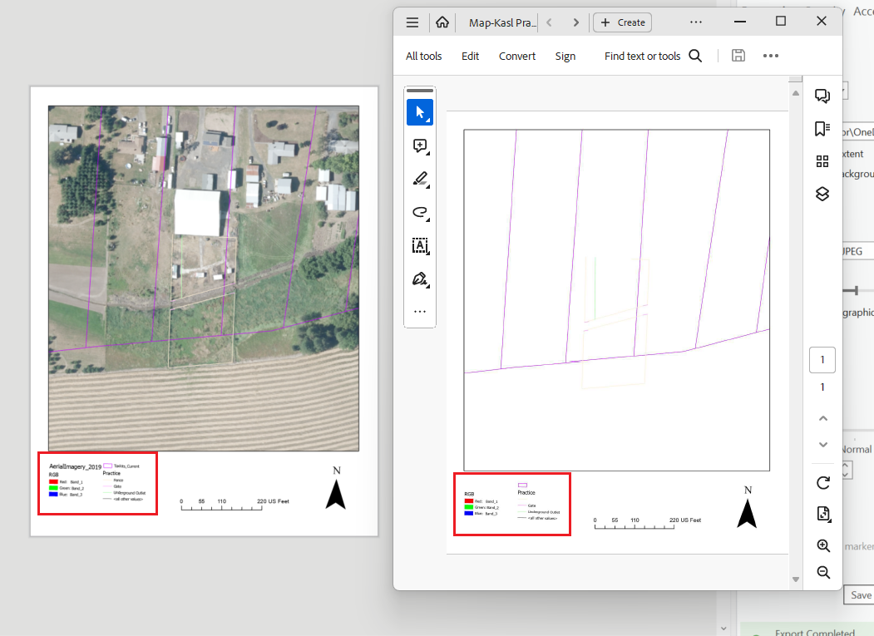
Task: Open the hamburger main menu
Action: 412,22
